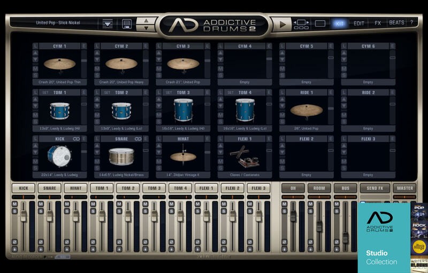Start playback with the play button
This screenshot has height=273, width=428.
tap(282, 24)
